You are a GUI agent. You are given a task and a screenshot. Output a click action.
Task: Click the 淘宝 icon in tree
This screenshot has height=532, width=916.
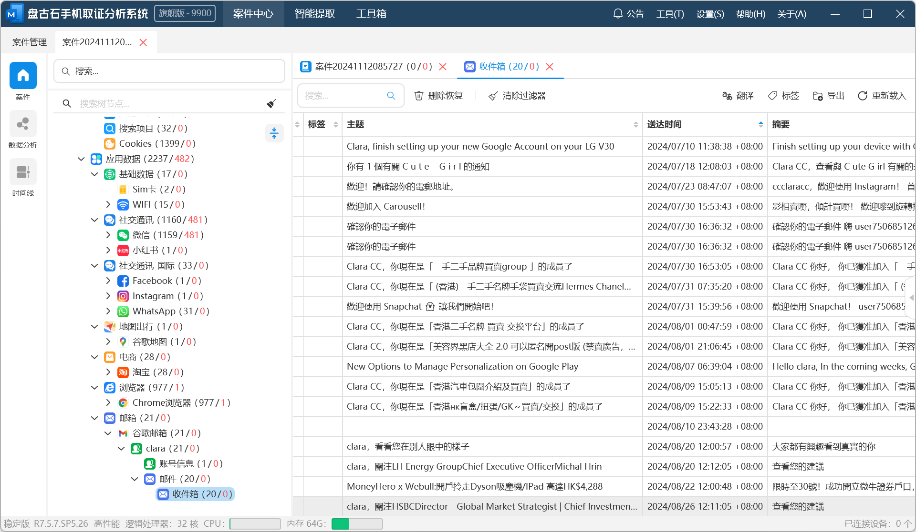[123, 372]
